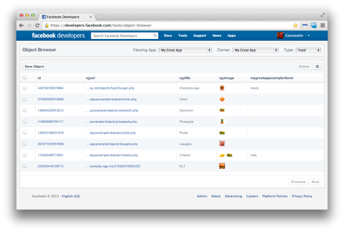Click Constantin's profile picture
Screen dimensions: 344x230
click(x=280, y=36)
